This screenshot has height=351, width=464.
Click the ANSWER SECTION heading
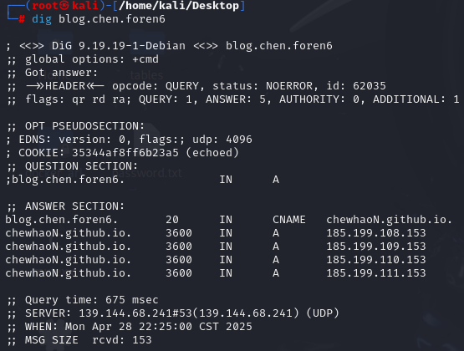coord(74,206)
